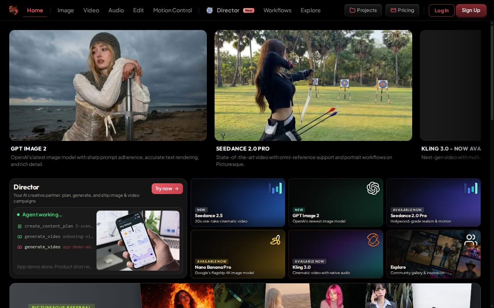Click the 'Agent working…' status text

(42, 214)
